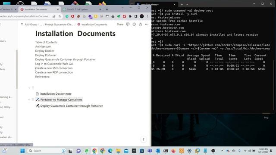Open Chat app icon on taskbar

(x=78, y=151)
